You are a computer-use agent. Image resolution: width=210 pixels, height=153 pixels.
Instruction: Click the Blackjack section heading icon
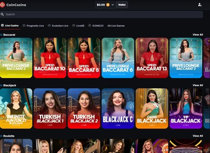pos(1,85)
